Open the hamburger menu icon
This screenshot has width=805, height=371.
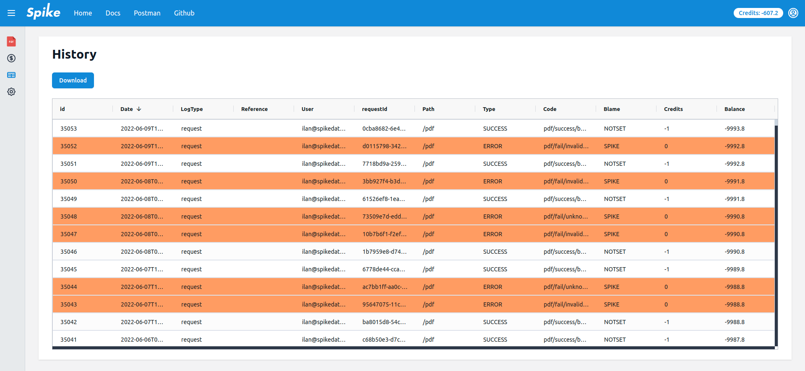tap(11, 13)
